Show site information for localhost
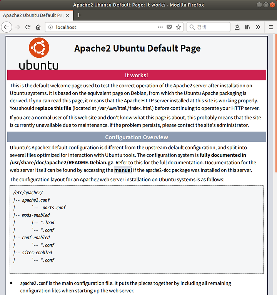 50,27
